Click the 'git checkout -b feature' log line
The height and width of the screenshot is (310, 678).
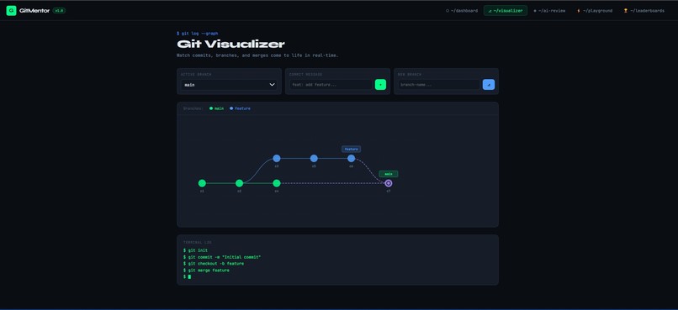[x=214, y=263]
